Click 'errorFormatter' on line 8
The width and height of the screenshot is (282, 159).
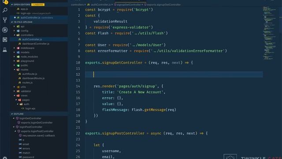click(x=112, y=51)
